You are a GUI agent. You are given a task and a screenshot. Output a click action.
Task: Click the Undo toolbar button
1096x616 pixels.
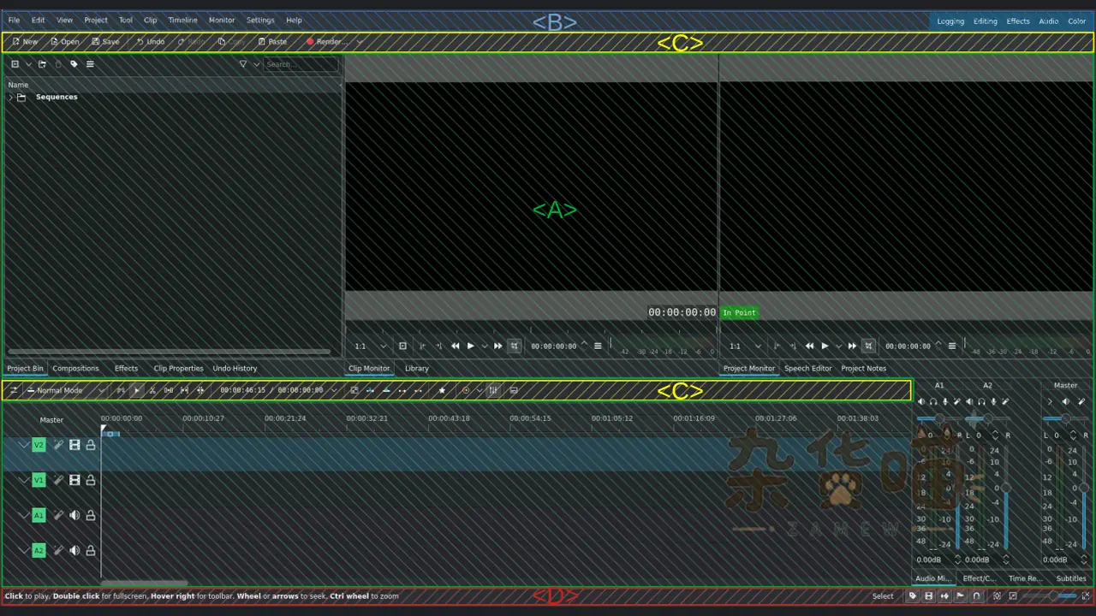(151, 41)
